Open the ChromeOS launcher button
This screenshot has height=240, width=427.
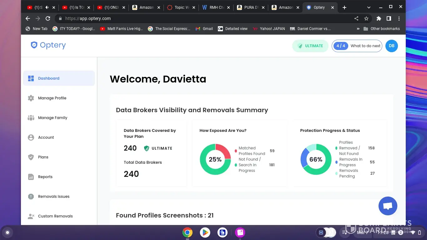tap(8, 232)
